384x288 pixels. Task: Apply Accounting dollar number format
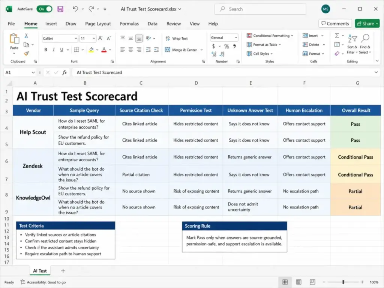coord(213,46)
